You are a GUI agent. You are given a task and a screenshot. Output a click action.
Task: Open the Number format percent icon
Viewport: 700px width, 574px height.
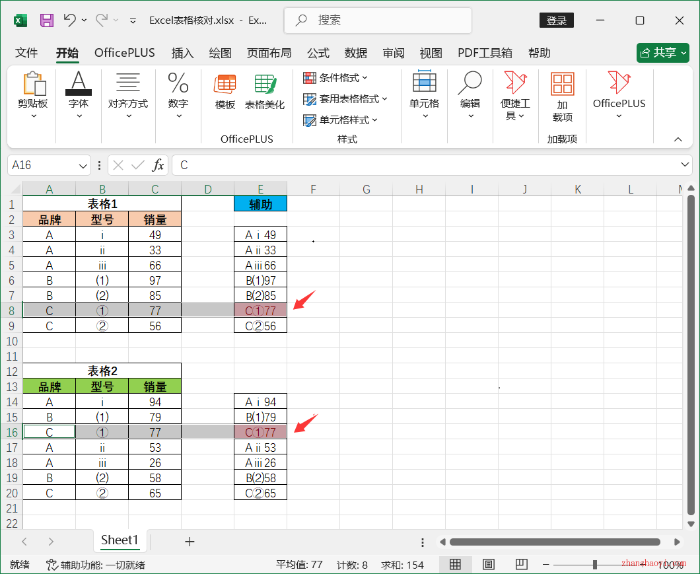[178, 83]
